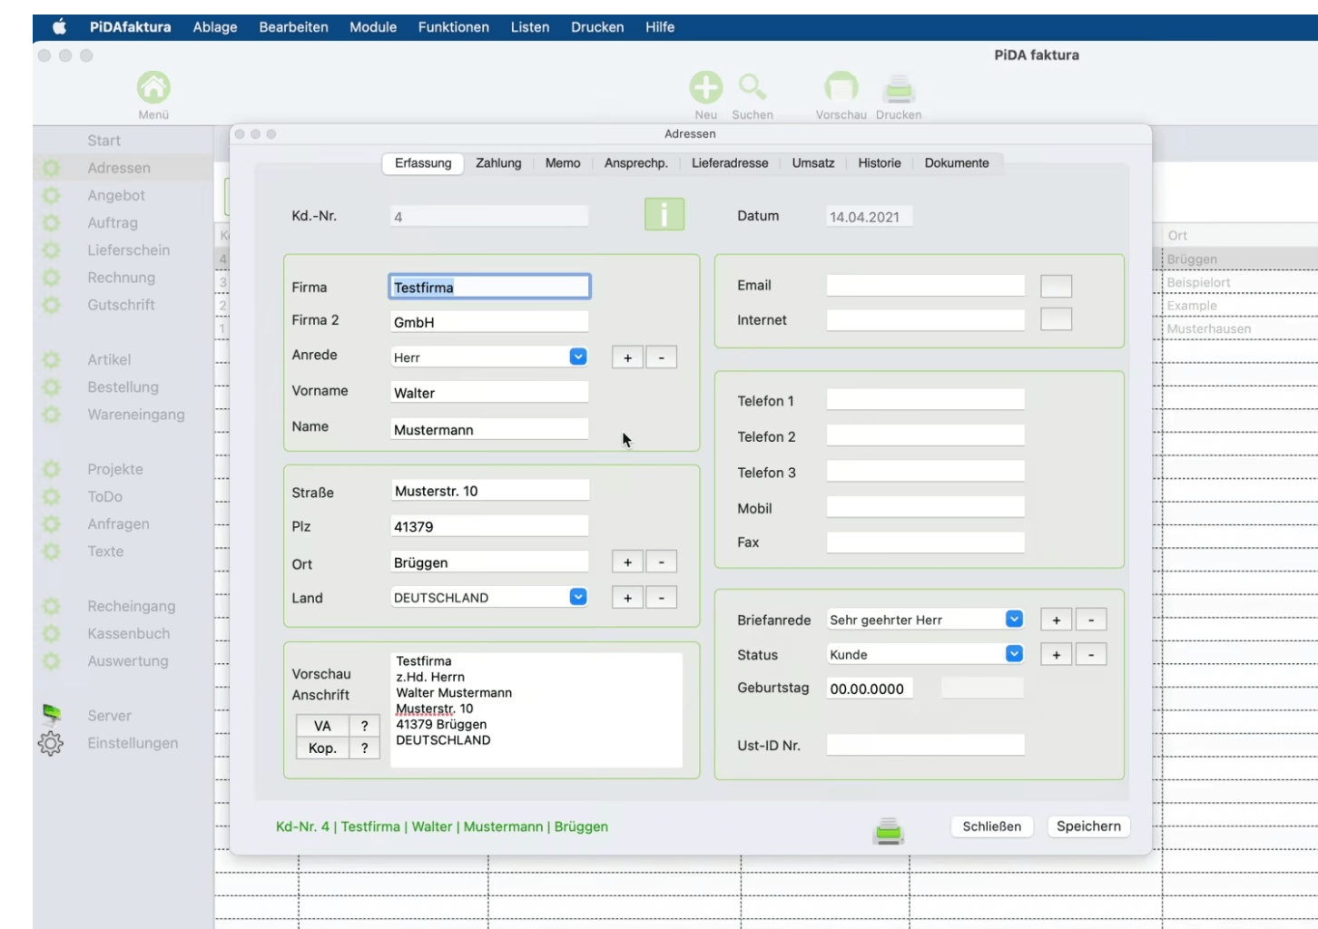The width and height of the screenshot is (1318, 929).
Task: Click into the Telefon 1 input field
Action: point(925,400)
